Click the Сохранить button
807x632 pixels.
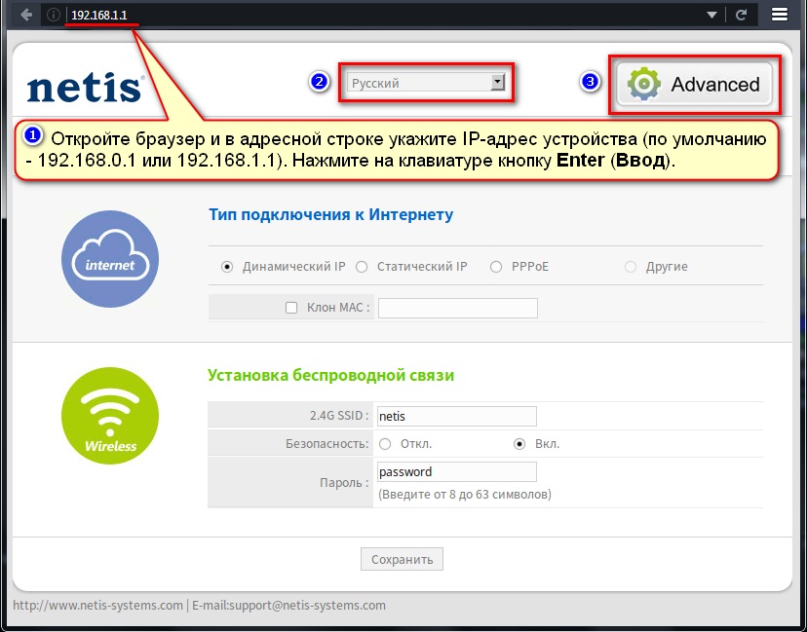(402, 559)
